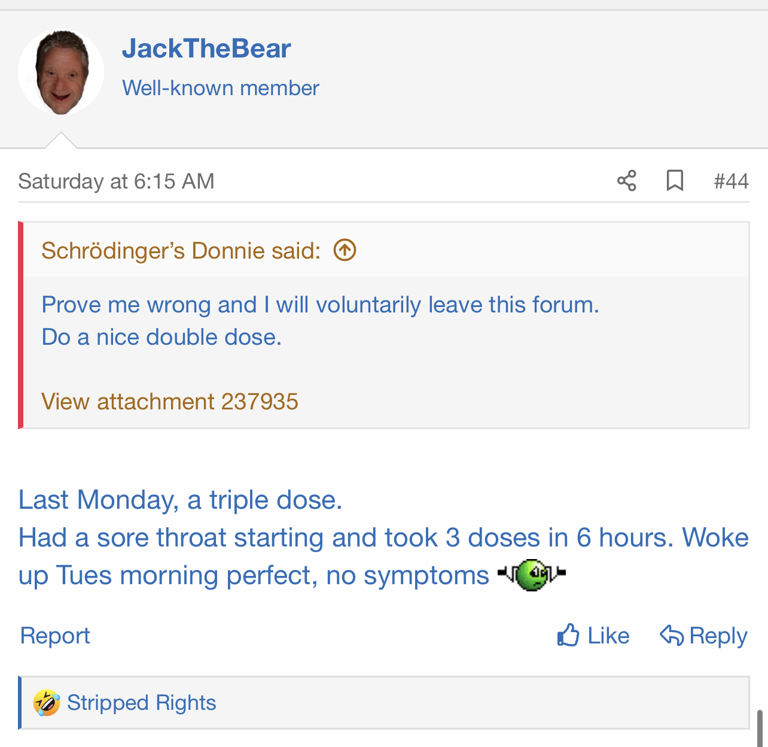Jump to quoted post via up-arrow icon

(x=345, y=250)
